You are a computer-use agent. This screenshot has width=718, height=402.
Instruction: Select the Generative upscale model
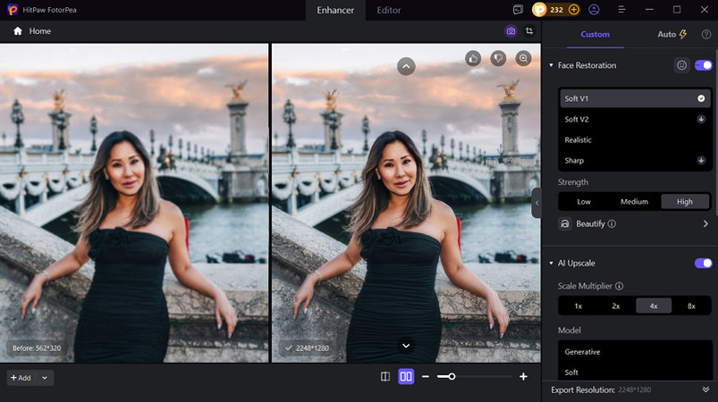tap(635, 352)
